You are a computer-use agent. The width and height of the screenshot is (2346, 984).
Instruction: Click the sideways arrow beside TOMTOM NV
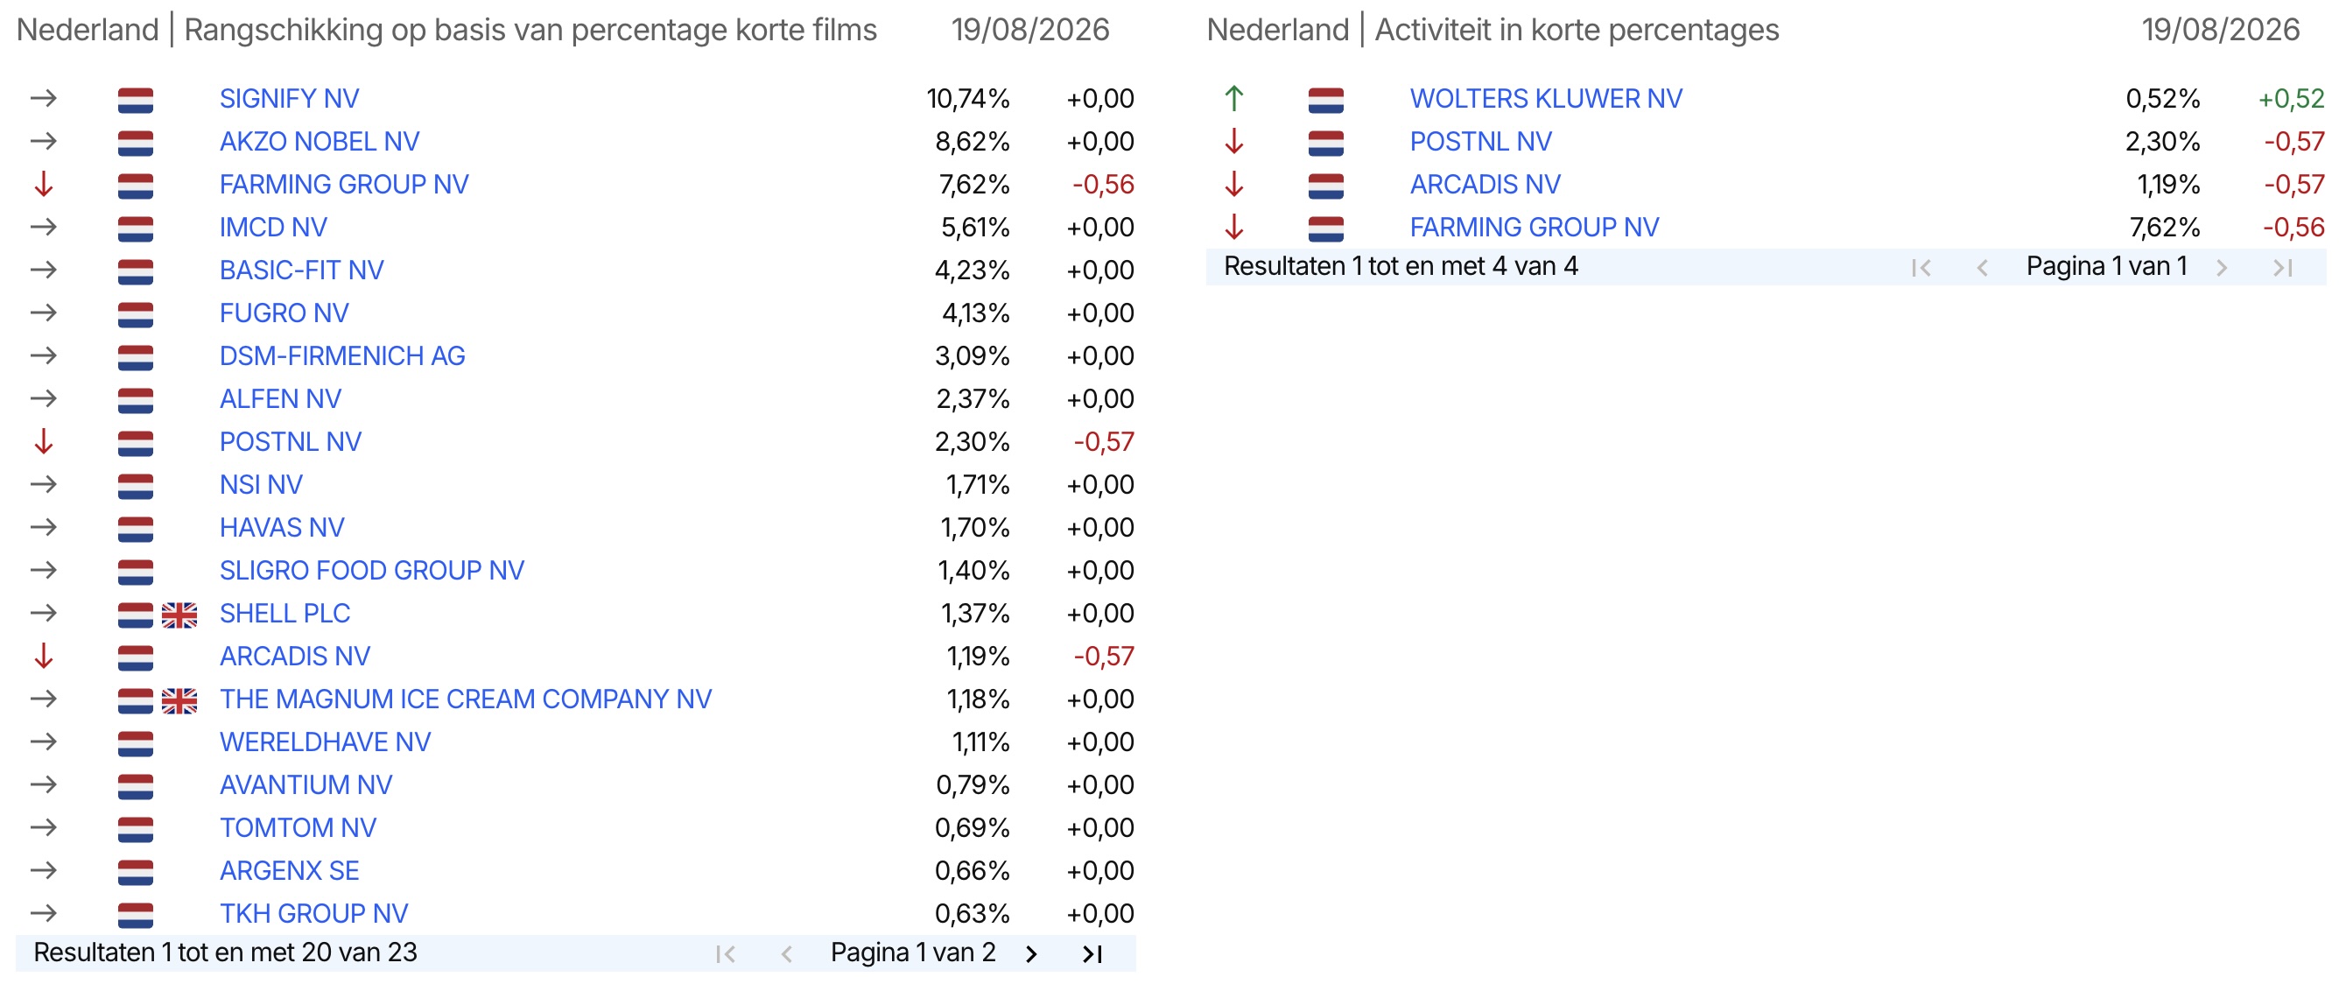pyautogui.click(x=44, y=827)
